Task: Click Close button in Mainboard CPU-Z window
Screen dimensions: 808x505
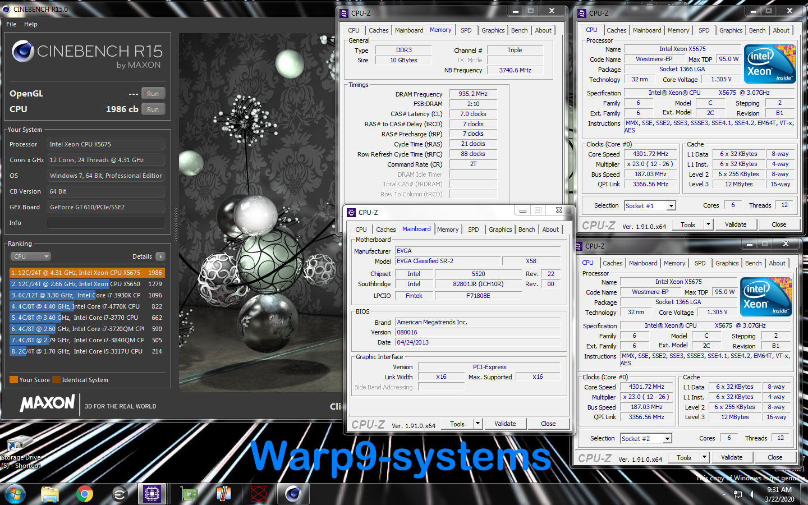Action: 548,424
